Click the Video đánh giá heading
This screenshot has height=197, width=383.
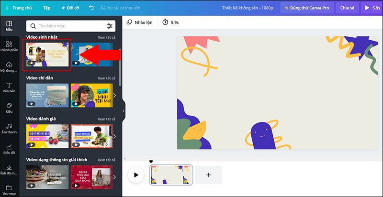(41, 119)
